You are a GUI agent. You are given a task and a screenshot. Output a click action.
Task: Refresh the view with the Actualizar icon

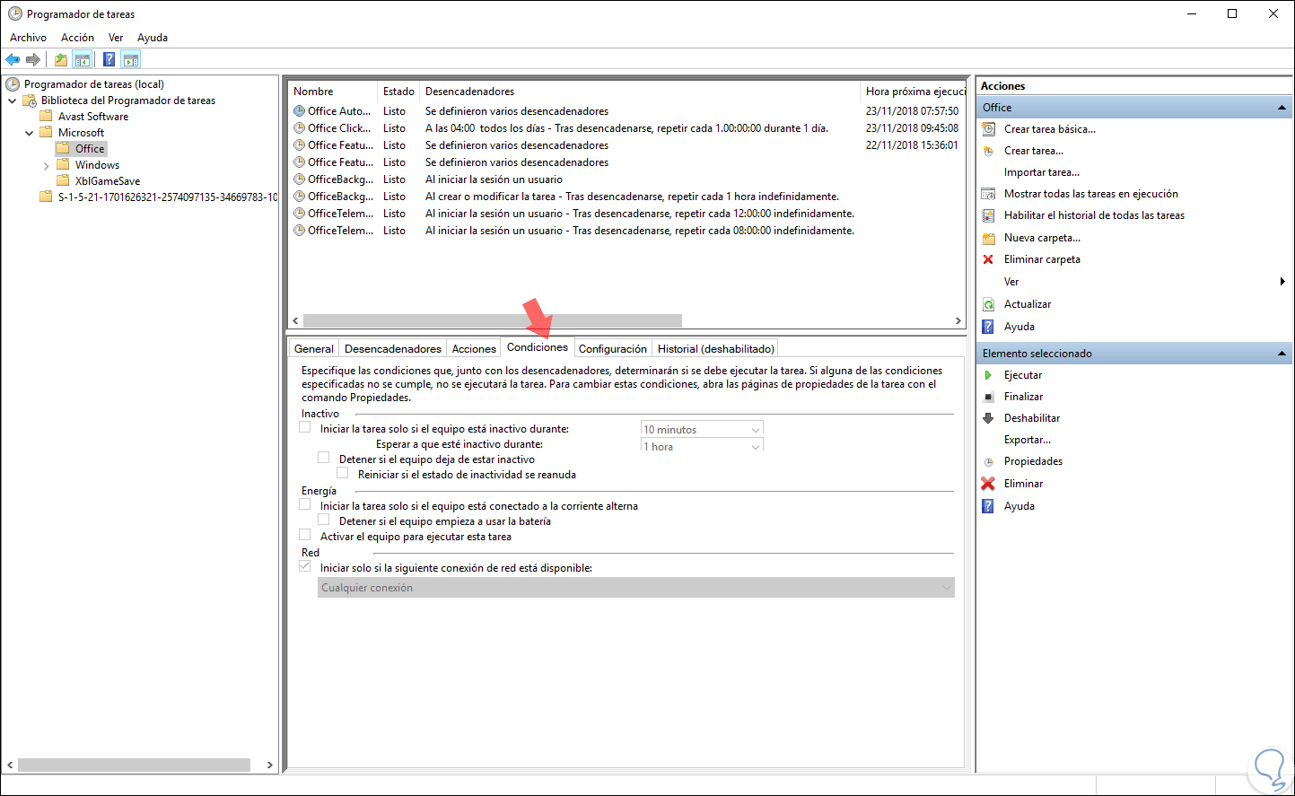tap(987, 303)
